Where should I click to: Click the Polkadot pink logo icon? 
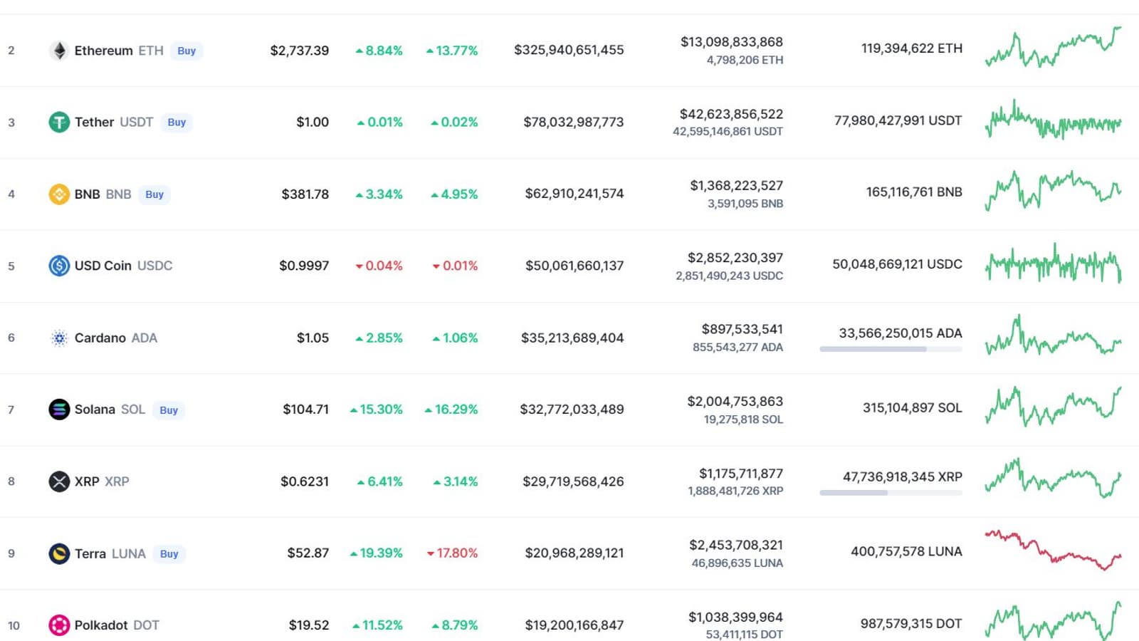(x=59, y=625)
